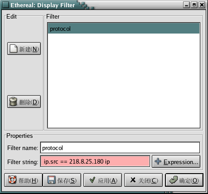Viewport: 208px width, 194px height.
Task: Click the floppy disk save icon
Action: pyautogui.click(x=52, y=180)
